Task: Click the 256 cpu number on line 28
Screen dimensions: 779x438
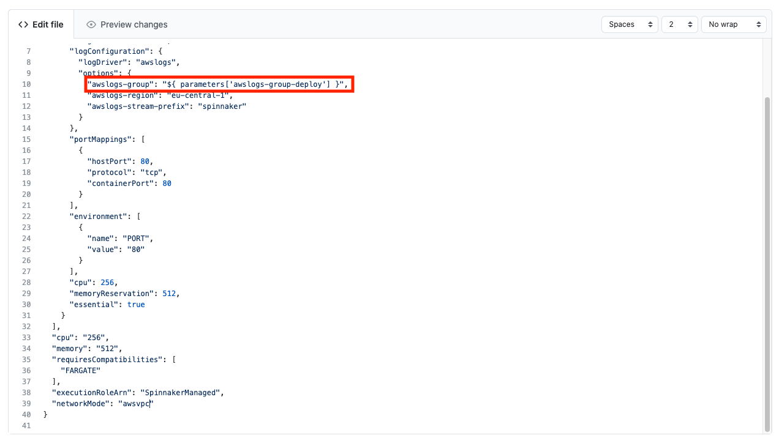Action: coord(108,283)
